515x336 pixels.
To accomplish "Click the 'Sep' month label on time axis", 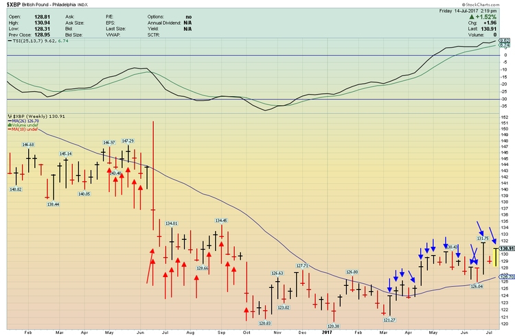I will (221, 333).
